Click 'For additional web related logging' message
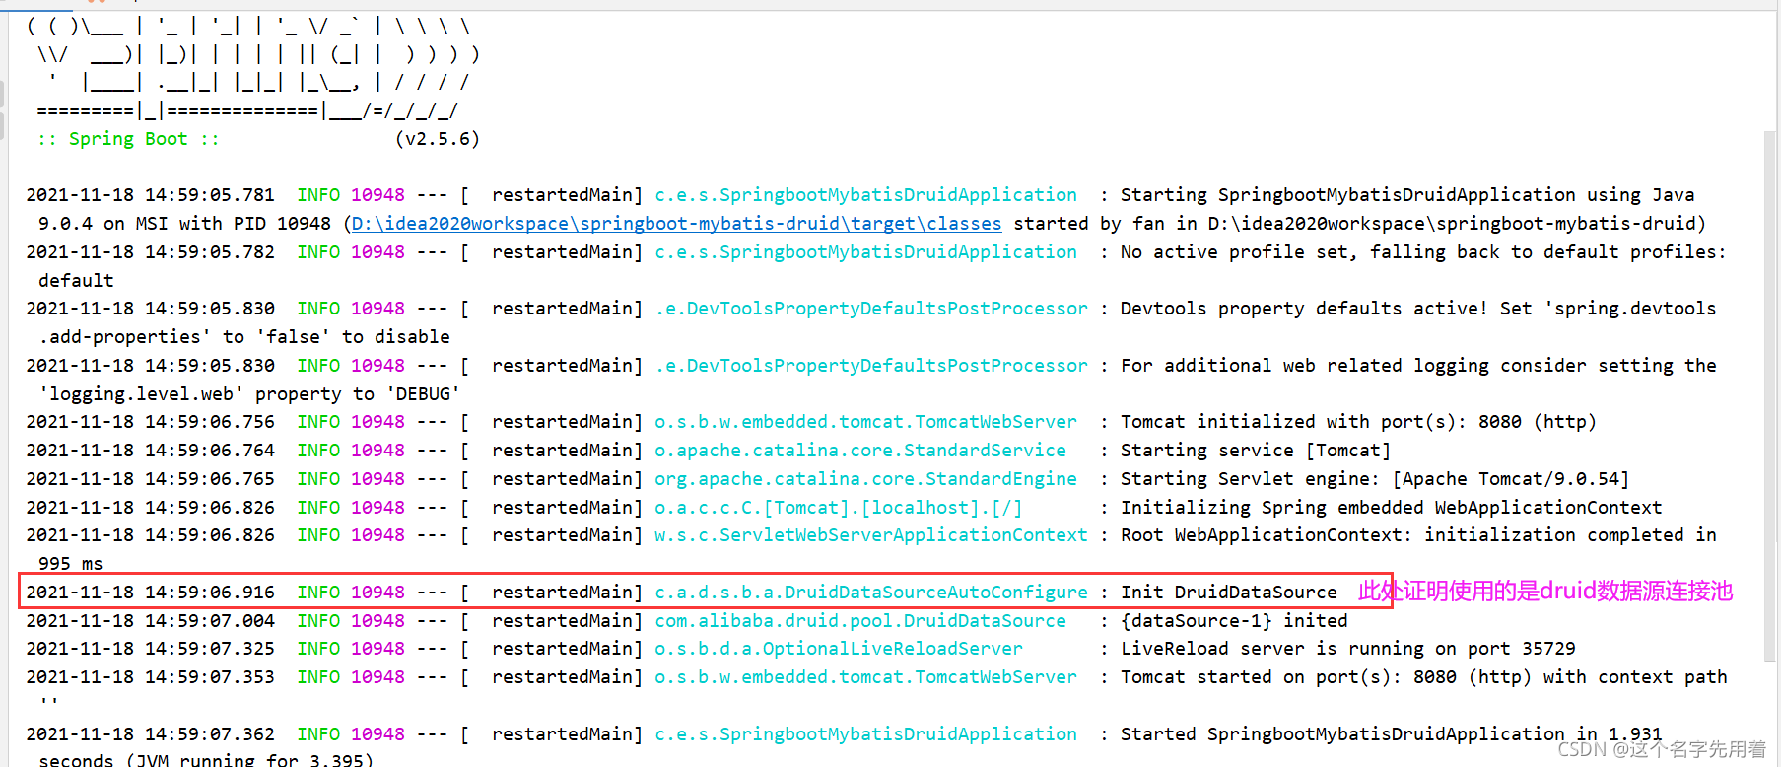 1418,366
